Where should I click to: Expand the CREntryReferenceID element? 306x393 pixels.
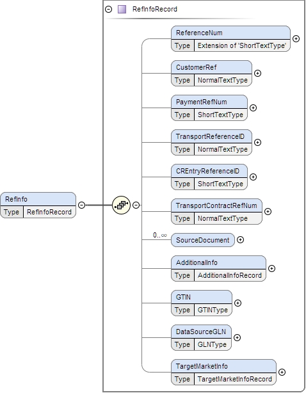pyautogui.click(x=253, y=177)
